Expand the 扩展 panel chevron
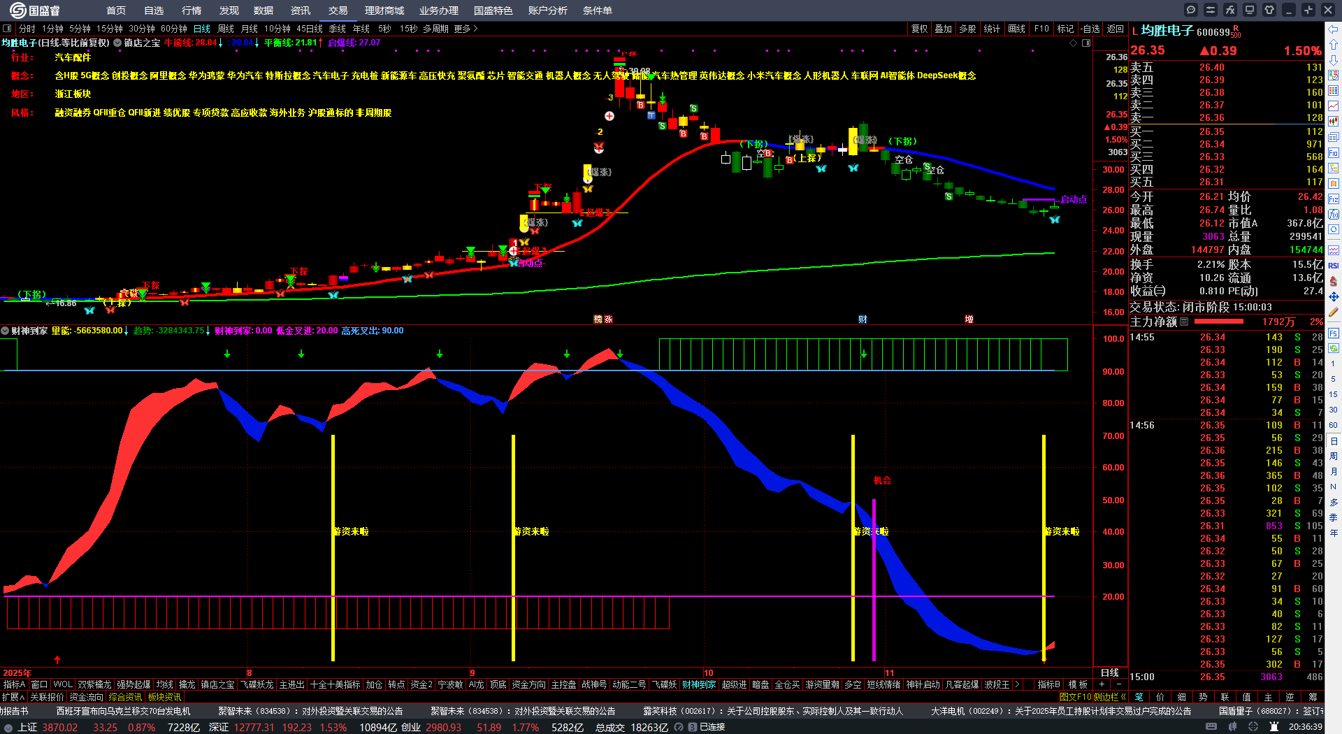1342x734 pixels. point(13,697)
